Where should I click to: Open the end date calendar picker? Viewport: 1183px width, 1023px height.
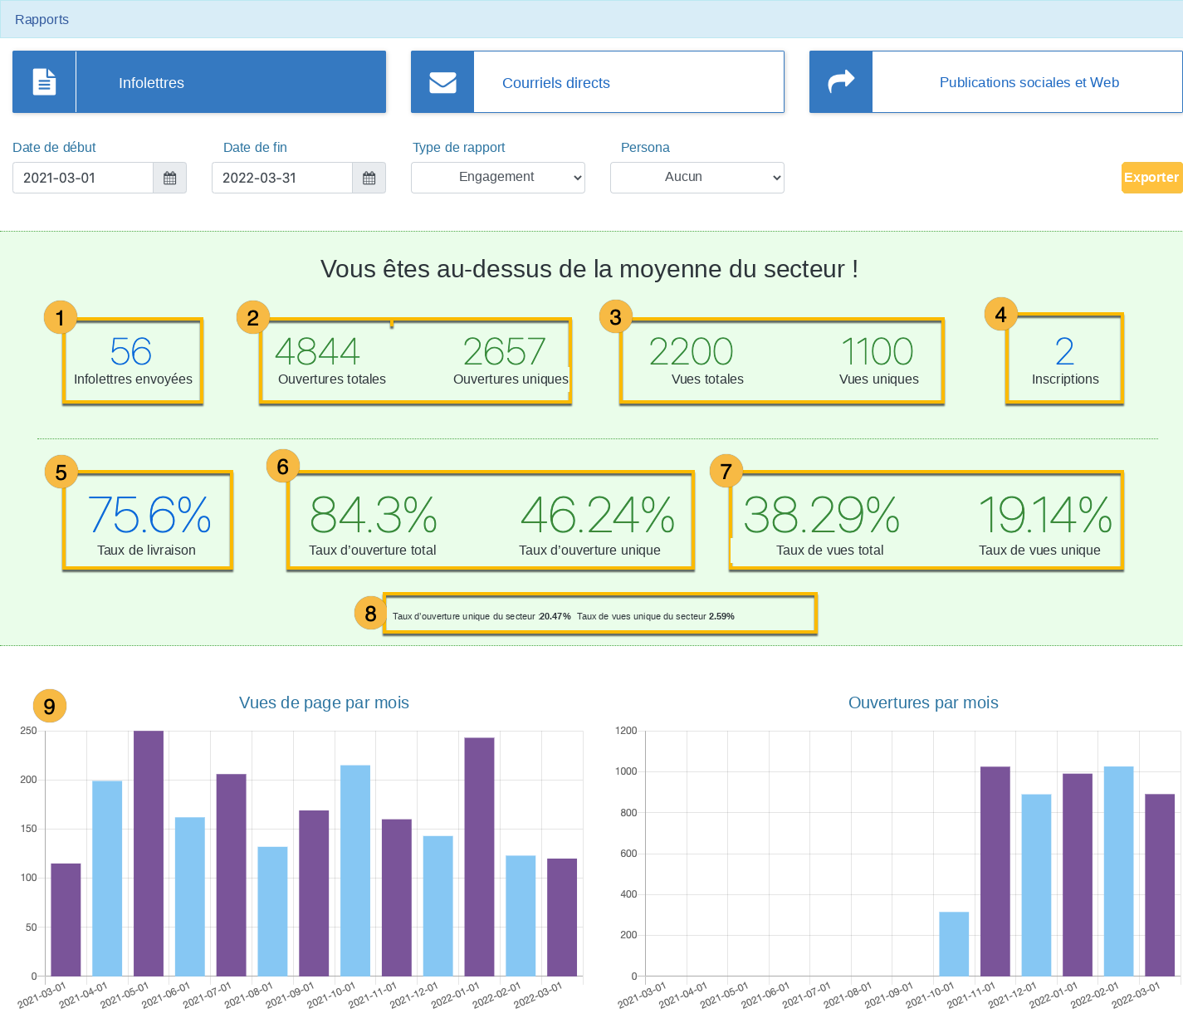click(x=369, y=178)
